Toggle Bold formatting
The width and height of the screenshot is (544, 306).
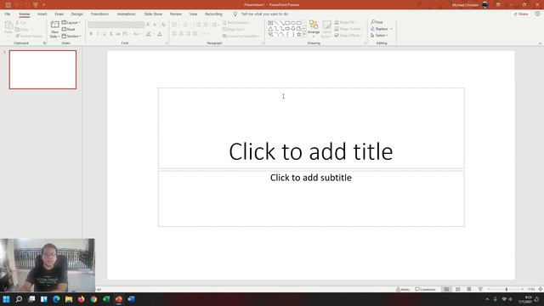pos(91,34)
